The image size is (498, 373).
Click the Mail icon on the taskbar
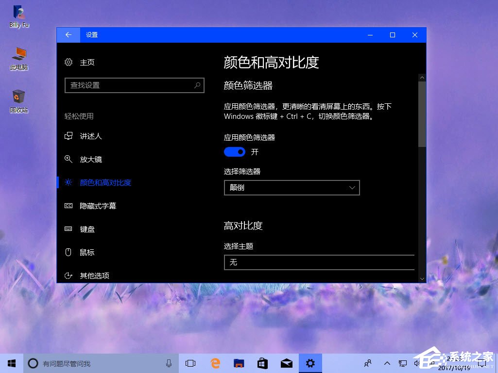click(x=286, y=363)
